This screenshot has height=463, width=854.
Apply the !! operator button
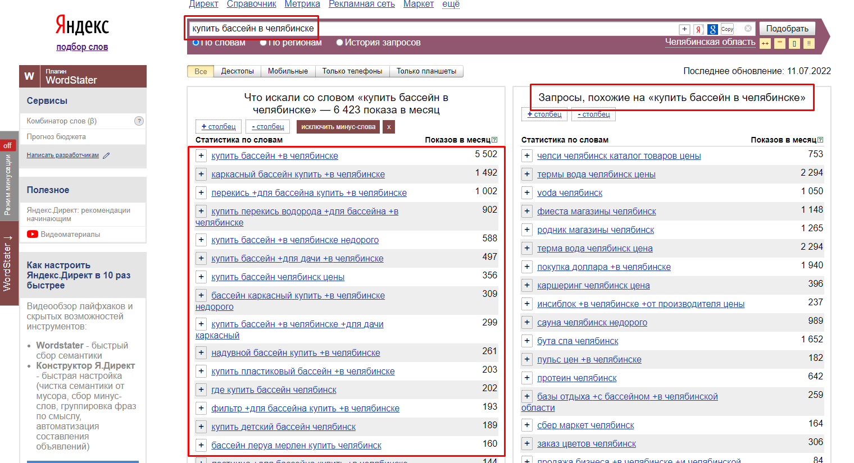[809, 43]
